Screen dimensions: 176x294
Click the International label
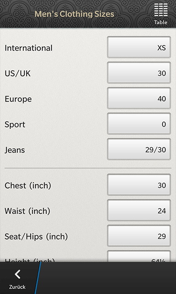click(x=28, y=48)
